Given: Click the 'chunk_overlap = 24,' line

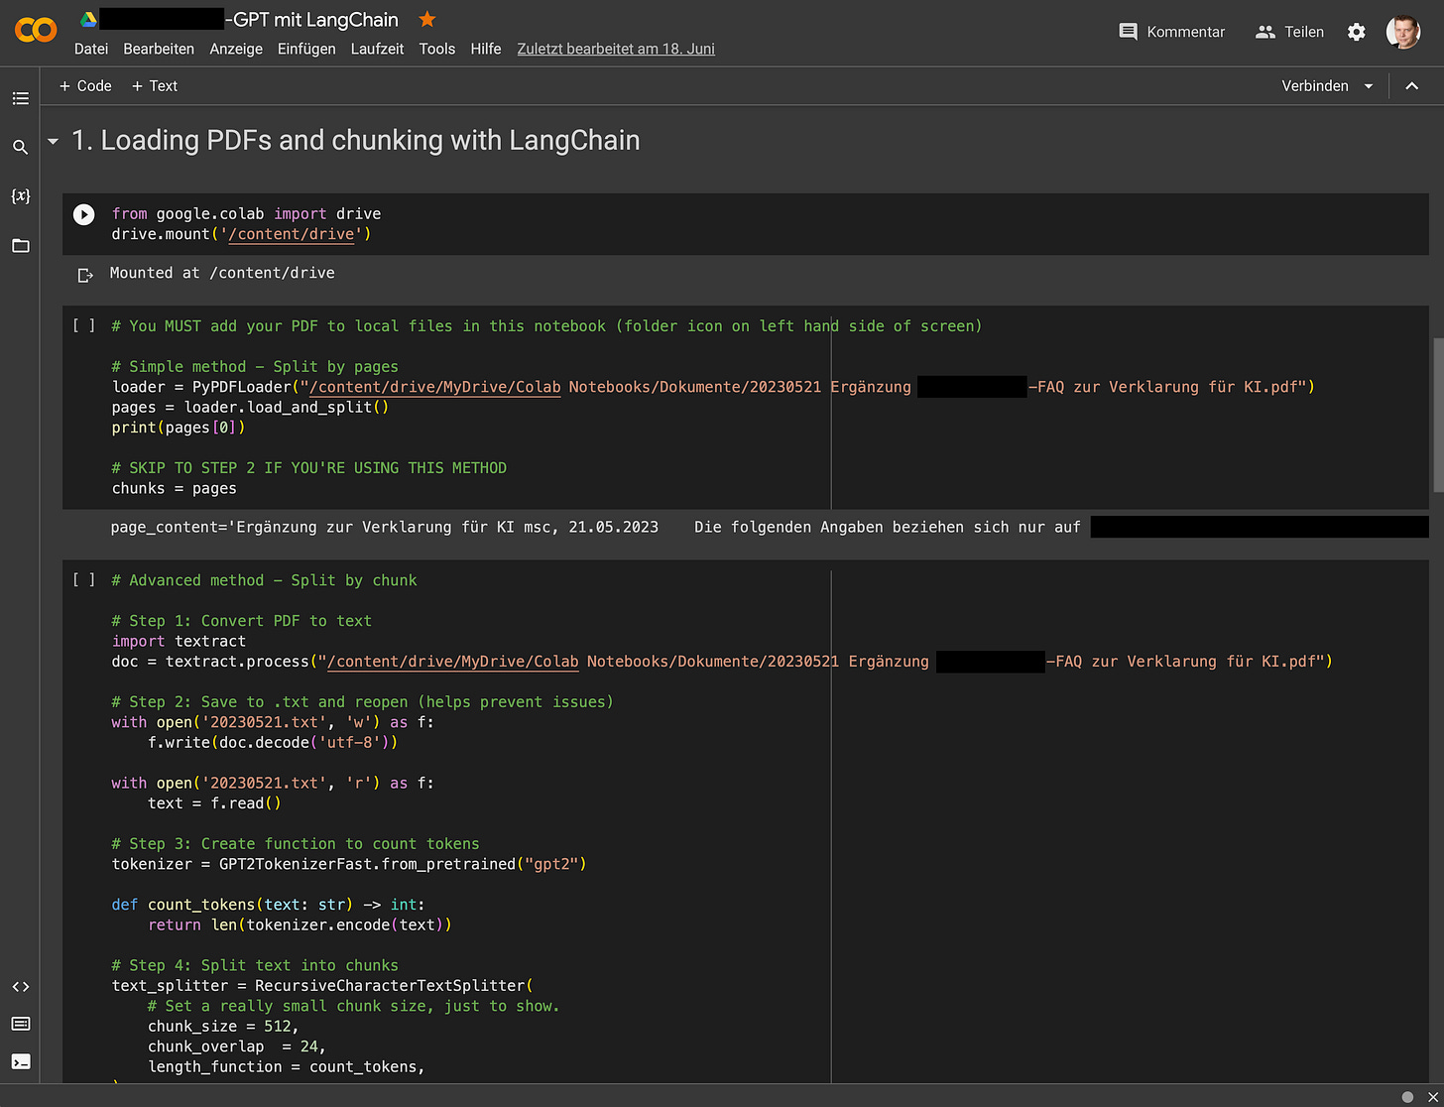Looking at the screenshot, I should (x=237, y=1046).
